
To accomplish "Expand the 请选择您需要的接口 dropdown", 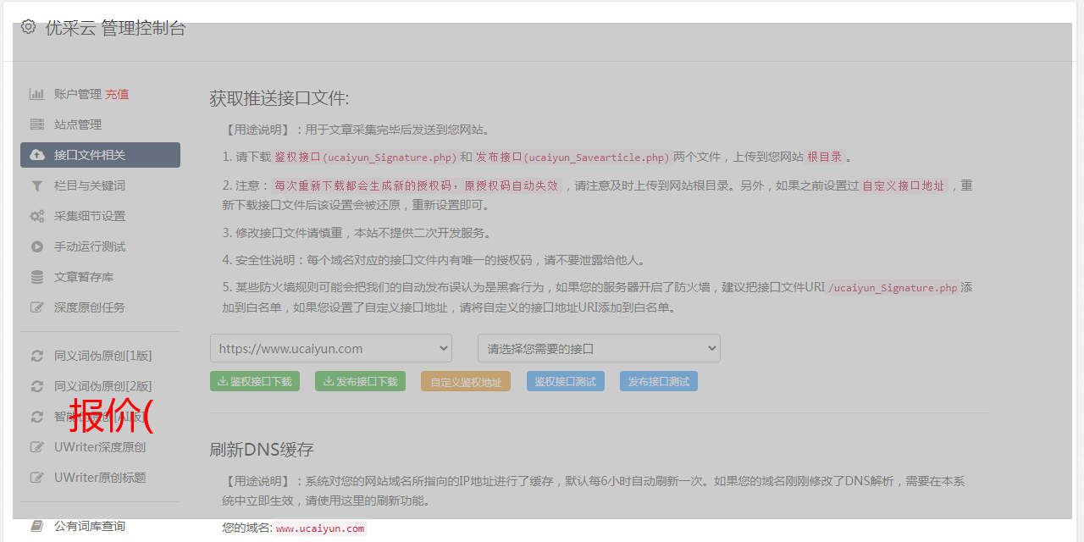I will [x=599, y=348].
